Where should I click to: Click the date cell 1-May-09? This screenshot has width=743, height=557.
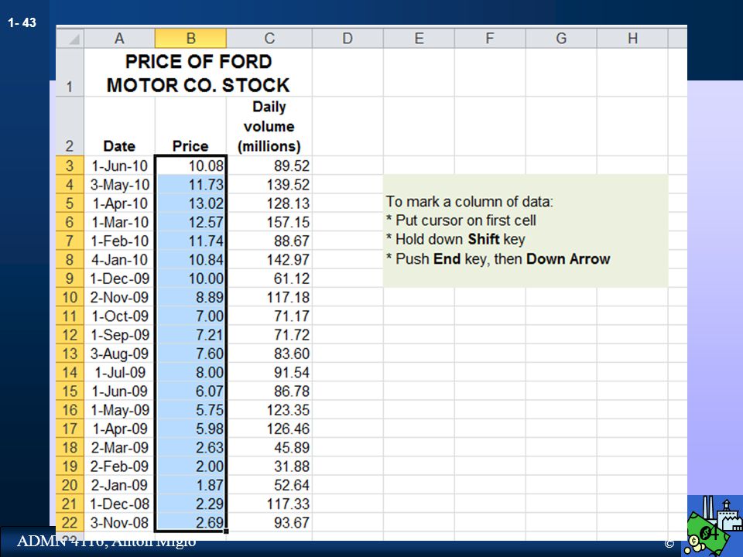(x=119, y=410)
